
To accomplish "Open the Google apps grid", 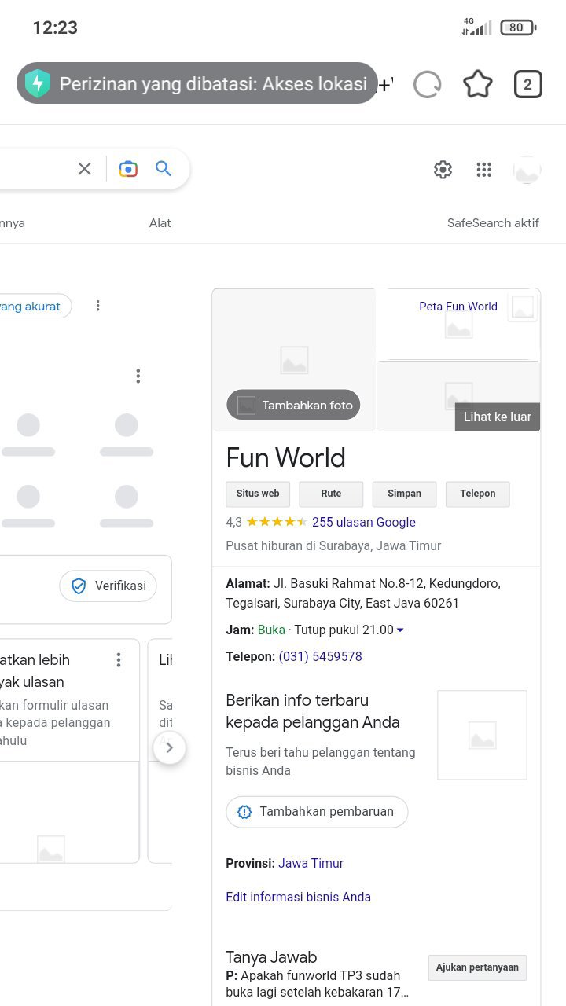I will coord(484,169).
